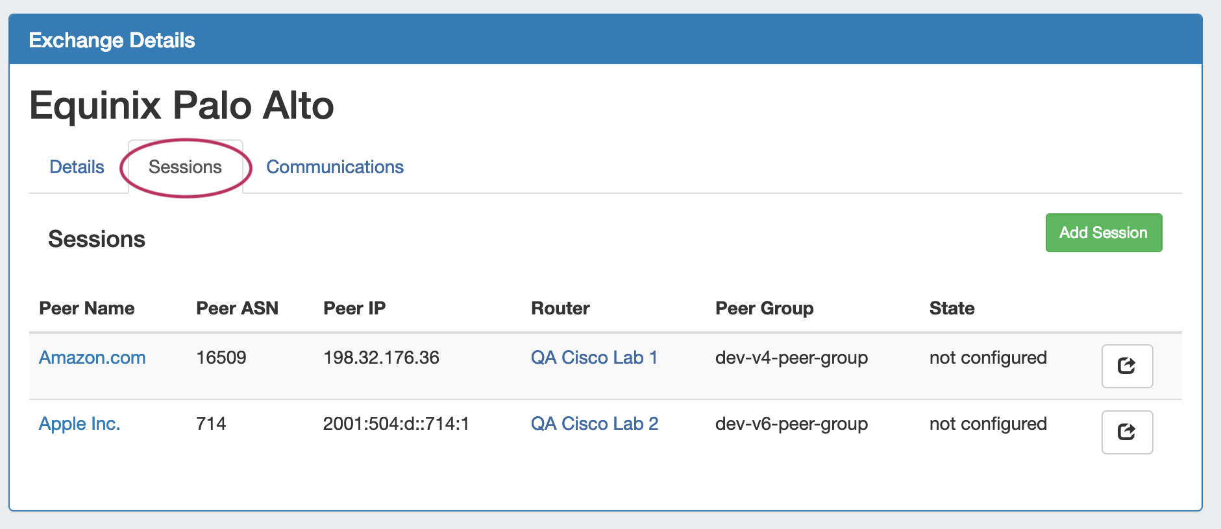
Task: Click the 198.32.176.36 peer IP cell
Action: (x=381, y=358)
